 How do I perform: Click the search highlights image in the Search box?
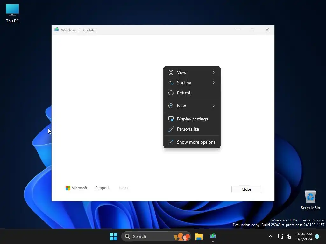click(182, 236)
